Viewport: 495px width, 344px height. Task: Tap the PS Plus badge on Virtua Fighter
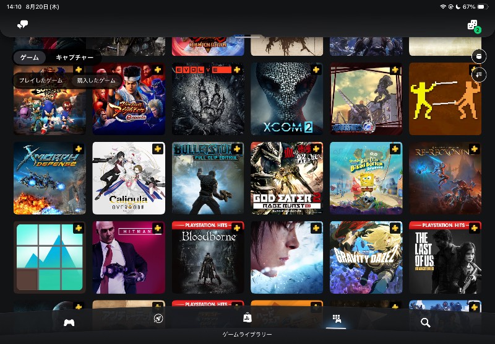click(x=158, y=69)
